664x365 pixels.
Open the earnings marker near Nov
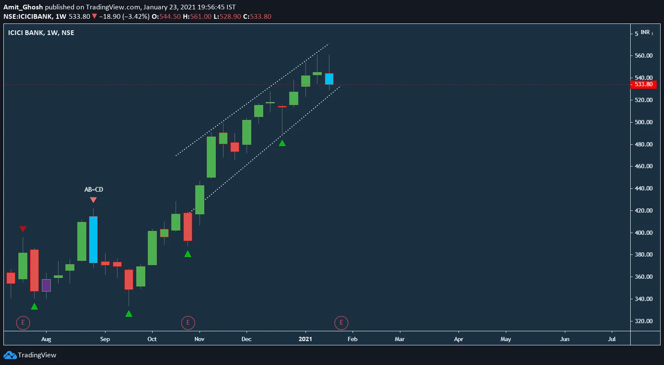pyautogui.click(x=188, y=323)
